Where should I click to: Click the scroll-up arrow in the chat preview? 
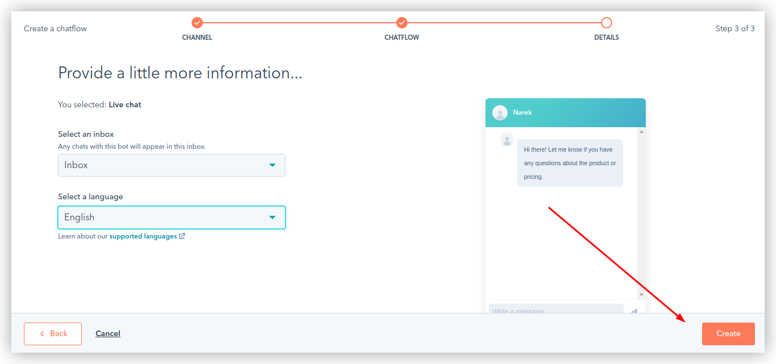(x=641, y=131)
